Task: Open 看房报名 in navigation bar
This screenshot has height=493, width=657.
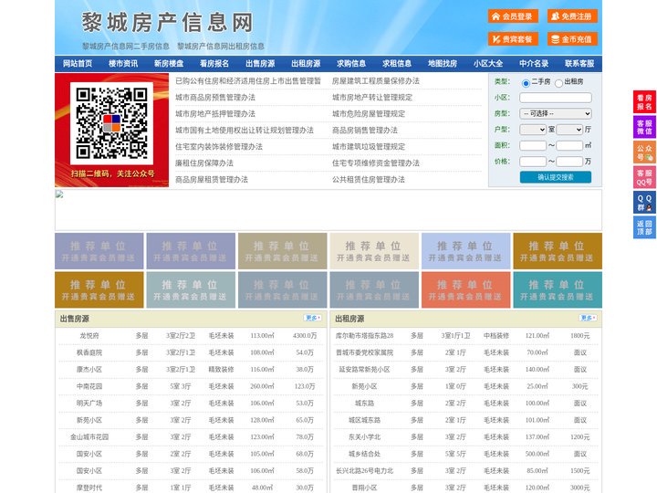Action: click(x=214, y=64)
